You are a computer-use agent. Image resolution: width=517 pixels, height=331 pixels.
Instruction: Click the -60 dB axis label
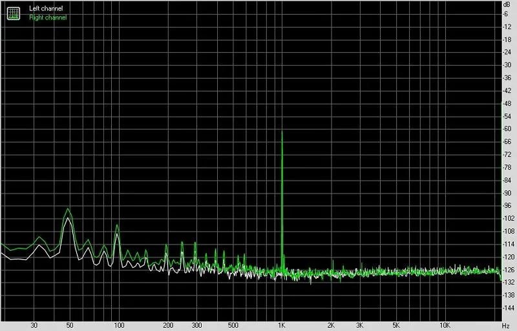(x=507, y=129)
